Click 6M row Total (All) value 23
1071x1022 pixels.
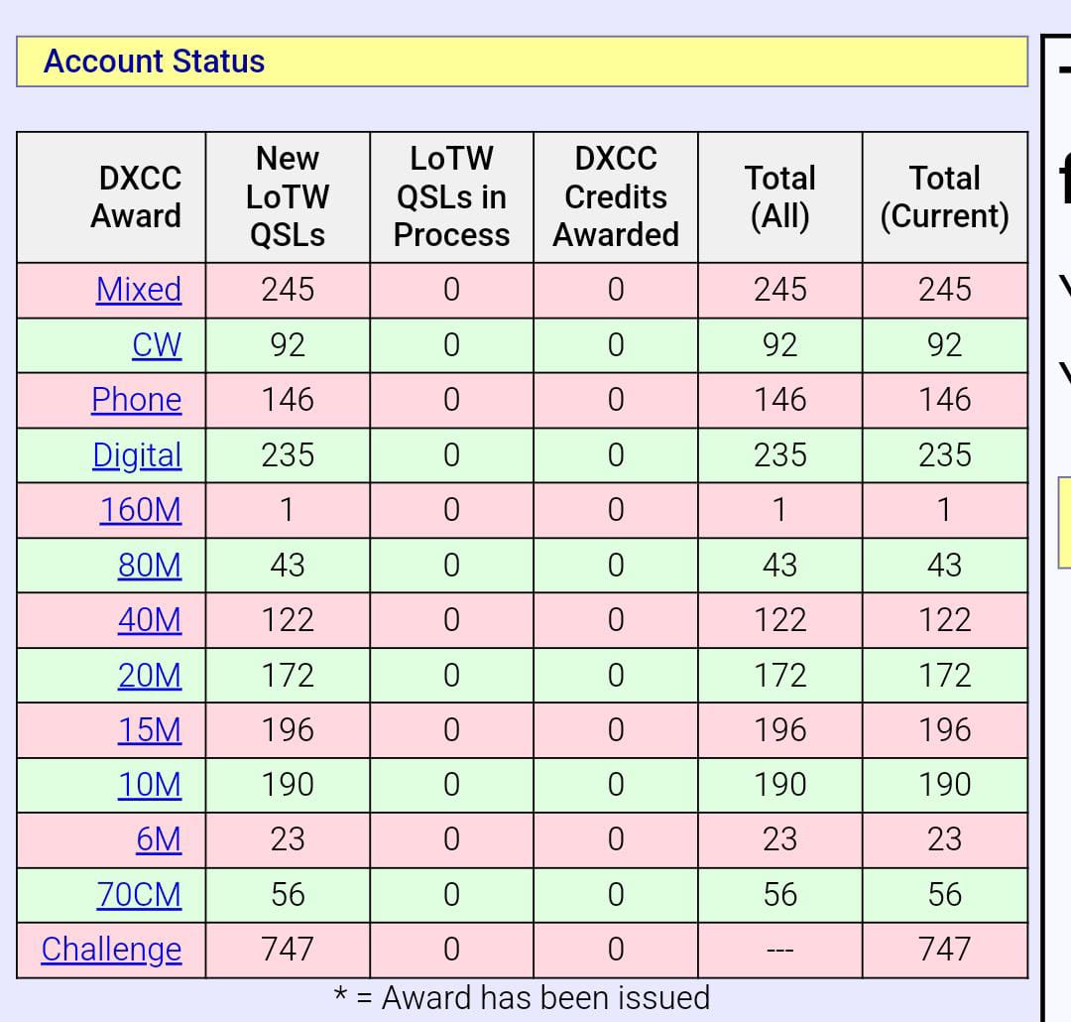coord(780,840)
